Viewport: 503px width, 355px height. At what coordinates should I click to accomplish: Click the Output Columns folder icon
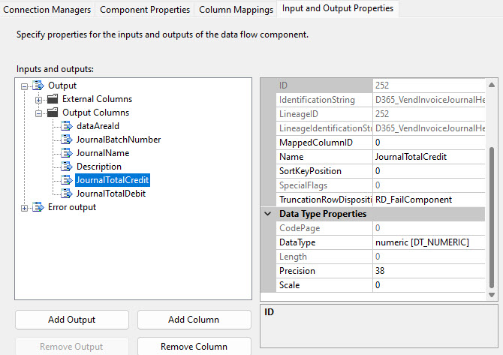click(x=53, y=113)
